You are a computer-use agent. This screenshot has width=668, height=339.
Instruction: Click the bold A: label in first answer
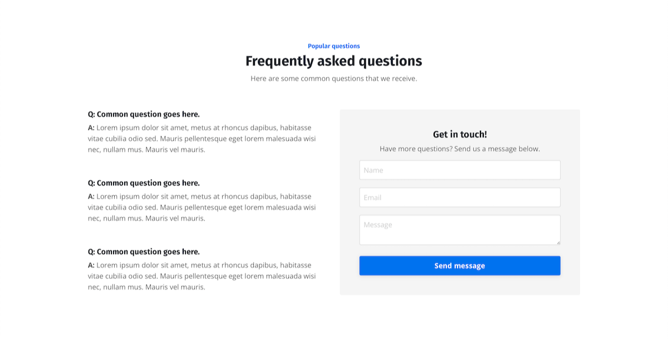point(91,127)
